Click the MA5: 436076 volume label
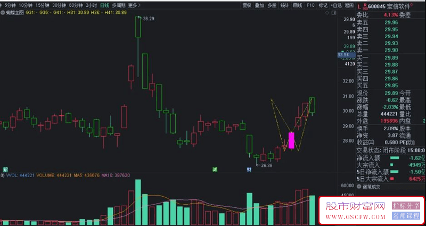Image resolution: width=426 pixels, height=226 pixels. 86,175
